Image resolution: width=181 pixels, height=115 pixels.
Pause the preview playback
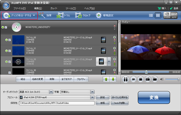click(125, 79)
